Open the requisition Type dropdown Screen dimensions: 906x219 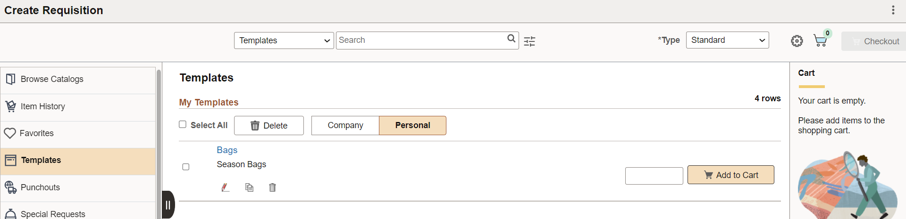coord(727,40)
